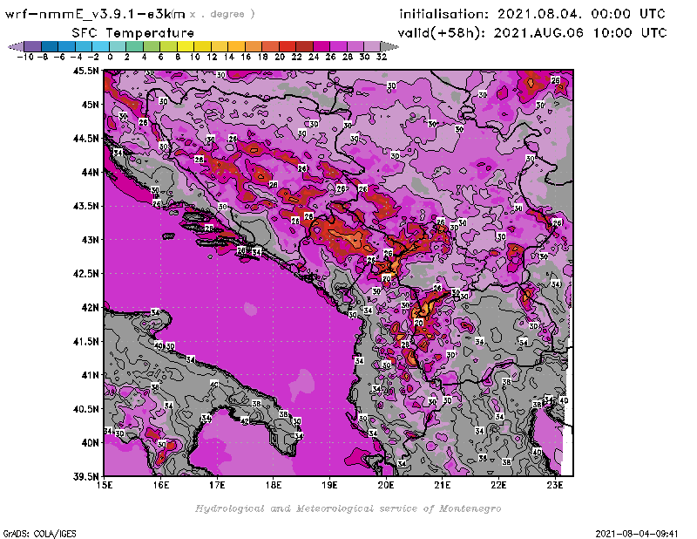Click the '40N' latitude label

click(x=90, y=443)
